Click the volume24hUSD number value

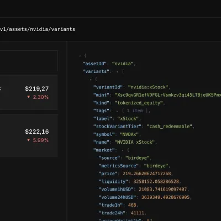coord(165,197)
